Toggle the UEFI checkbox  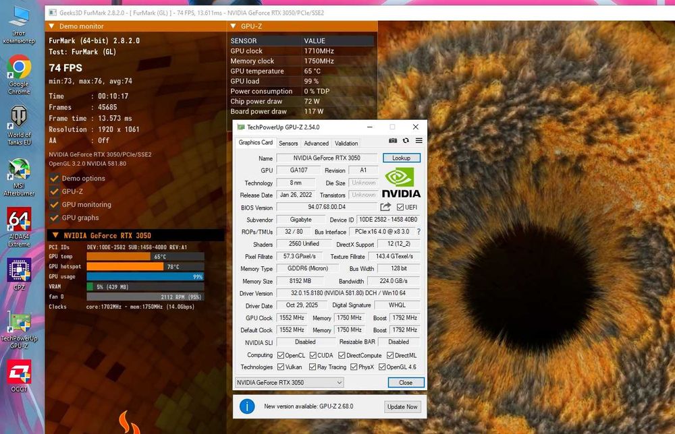click(400, 207)
